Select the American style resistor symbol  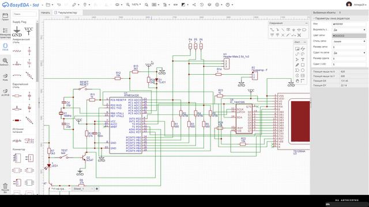(x=17, y=51)
